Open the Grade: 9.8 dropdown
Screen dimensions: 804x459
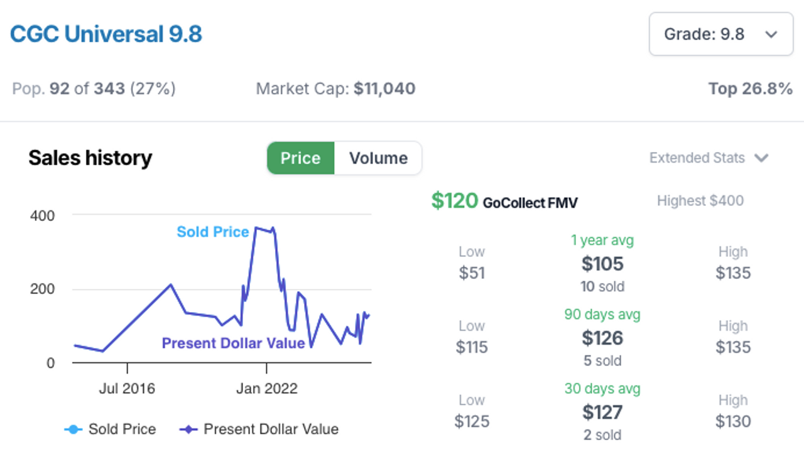[720, 34]
